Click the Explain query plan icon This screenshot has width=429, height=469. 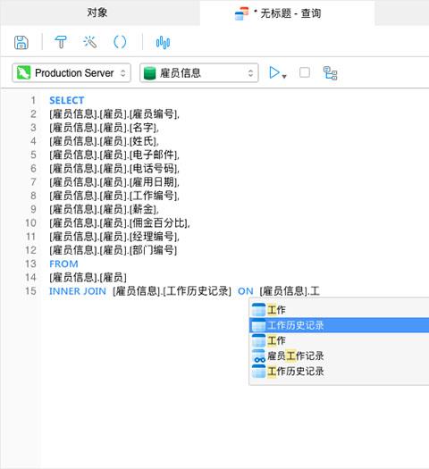(x=331, y=73)
